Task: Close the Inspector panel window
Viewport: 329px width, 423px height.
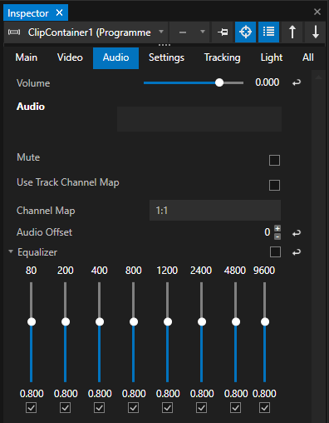Action: 317,12
